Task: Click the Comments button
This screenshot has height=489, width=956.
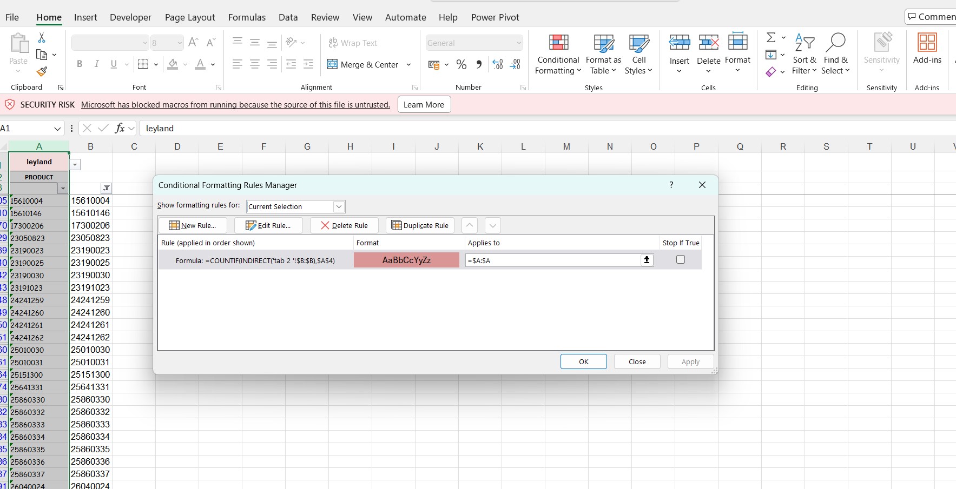Action: click(x=931, y=17)
